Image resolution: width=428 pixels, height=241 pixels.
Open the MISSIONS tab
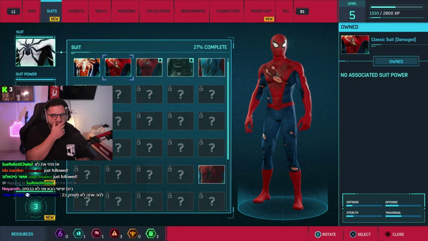click(x=126, y=11)
